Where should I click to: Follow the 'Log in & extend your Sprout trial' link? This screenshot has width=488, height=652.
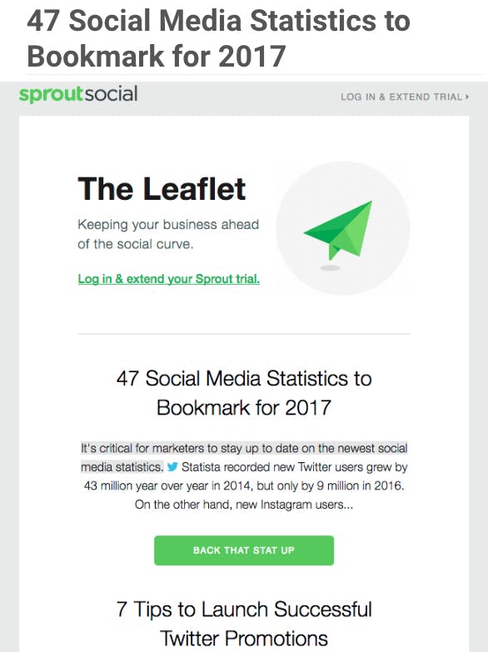[169, 279]
